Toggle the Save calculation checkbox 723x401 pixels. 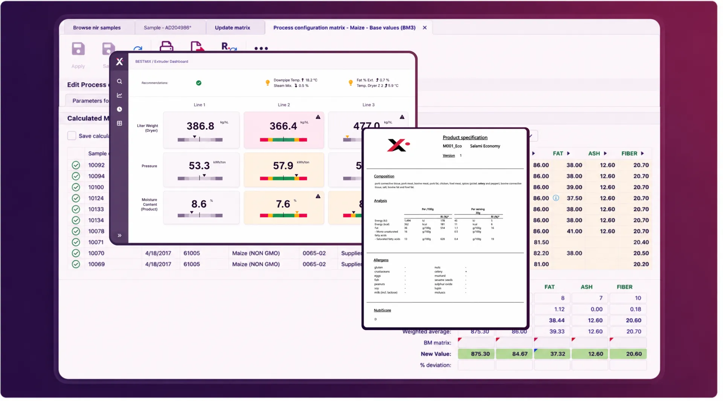tap(72, 136)
